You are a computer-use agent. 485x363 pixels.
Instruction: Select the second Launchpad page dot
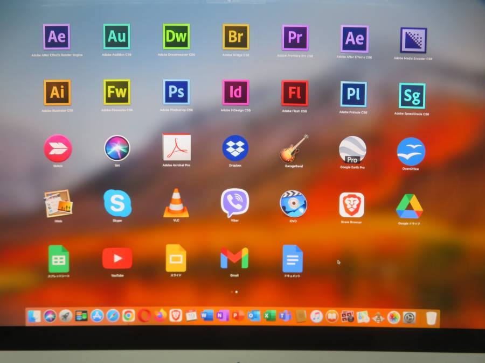point(237,291)
